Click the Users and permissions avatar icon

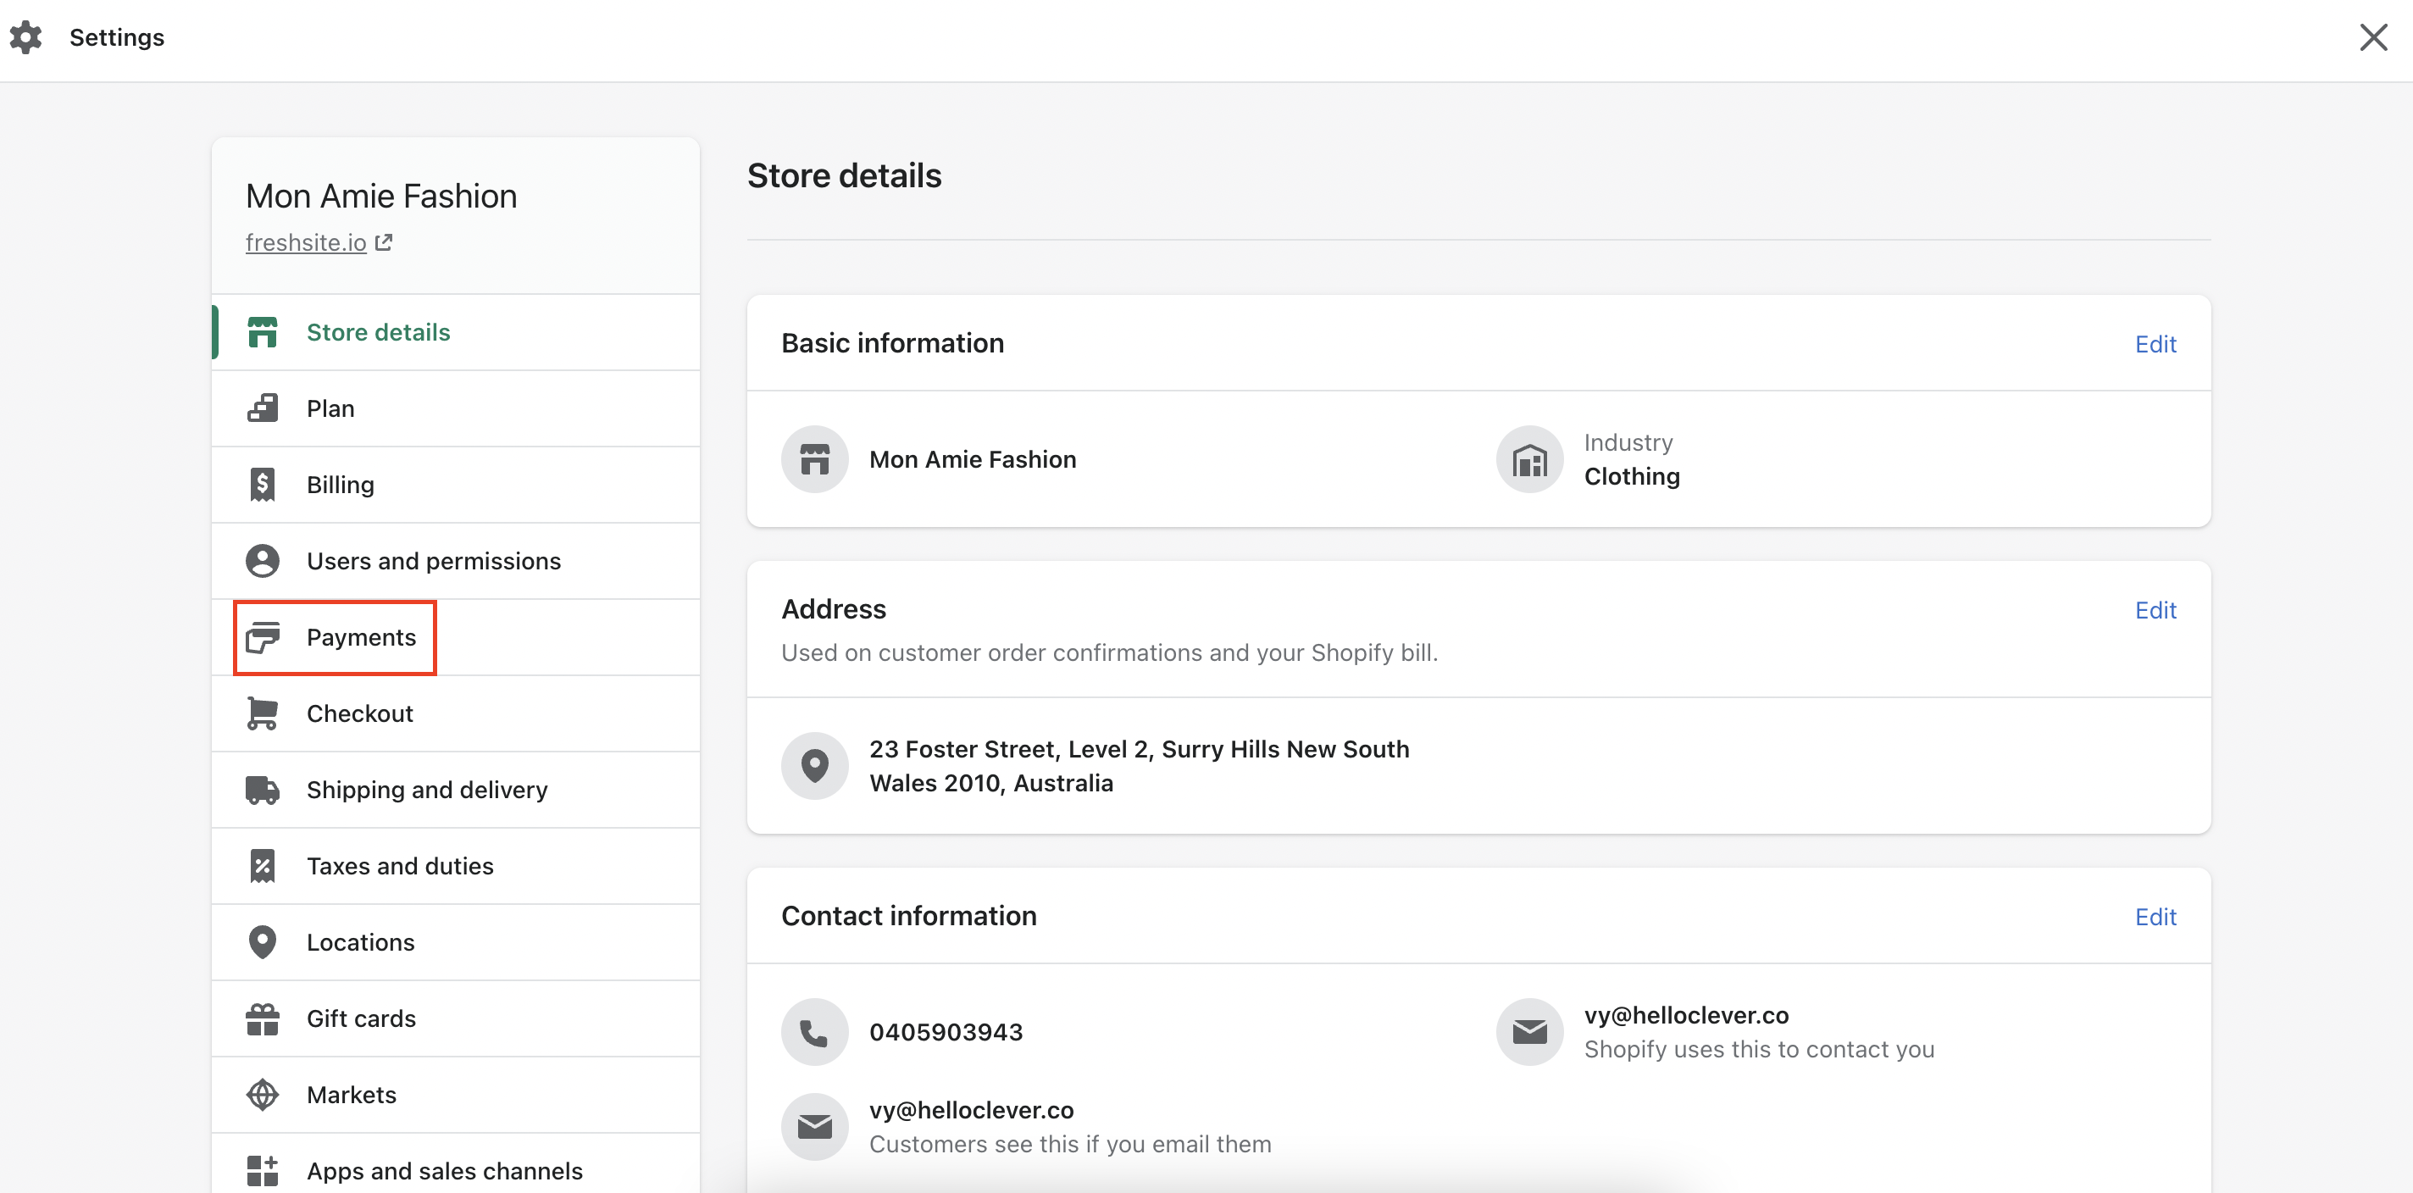click(x=263, y=561)
